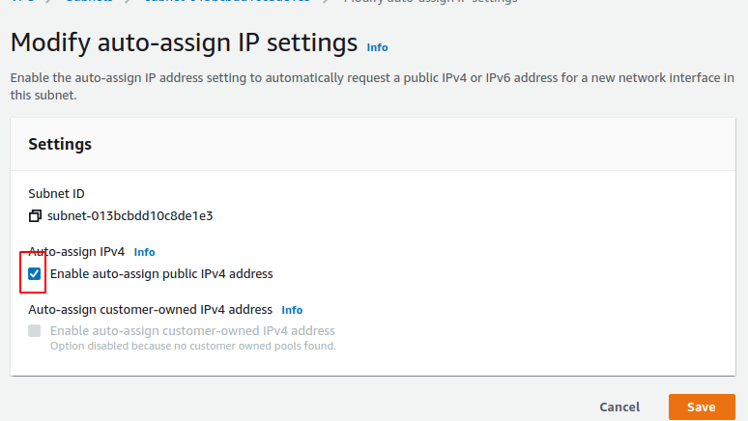The image size is (748, 421).
Task: Open Info for customer-owned IPv4 address
Action: click(292, 310)
